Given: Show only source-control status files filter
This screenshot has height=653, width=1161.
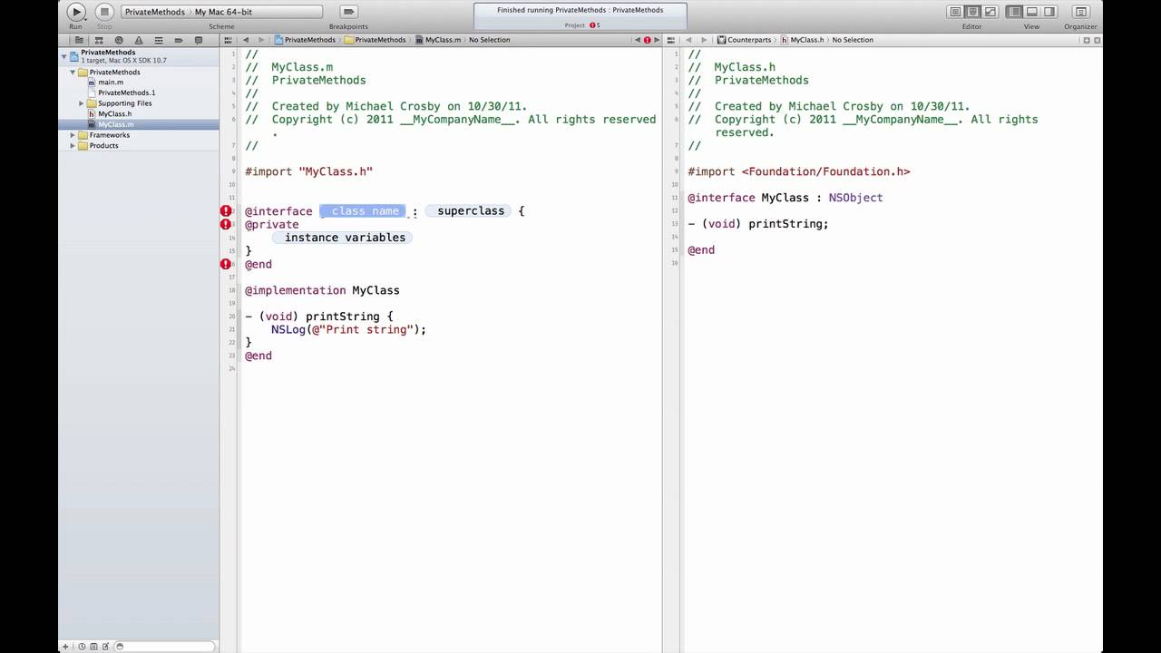Looking at the screenshot, I should click(93, 647).
